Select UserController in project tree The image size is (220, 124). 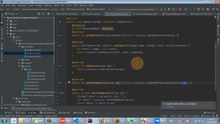[x=34, y=56]
